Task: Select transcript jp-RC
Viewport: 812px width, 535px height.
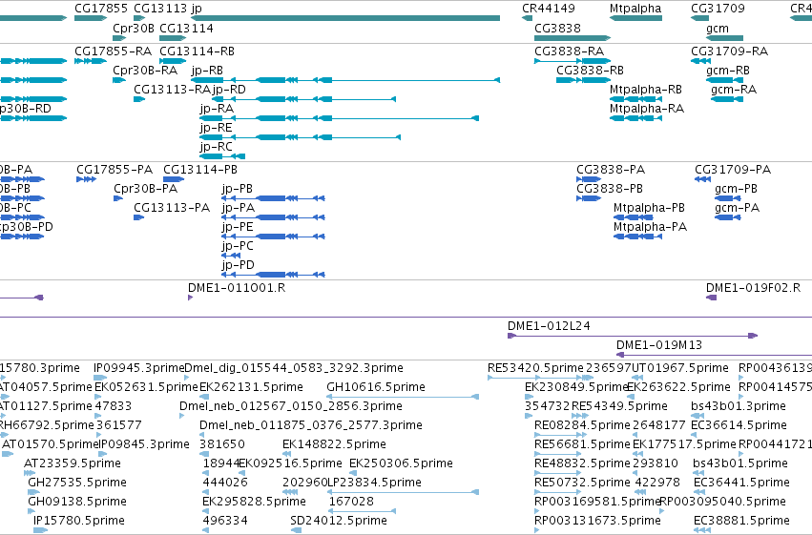Action: coord(222,156)
